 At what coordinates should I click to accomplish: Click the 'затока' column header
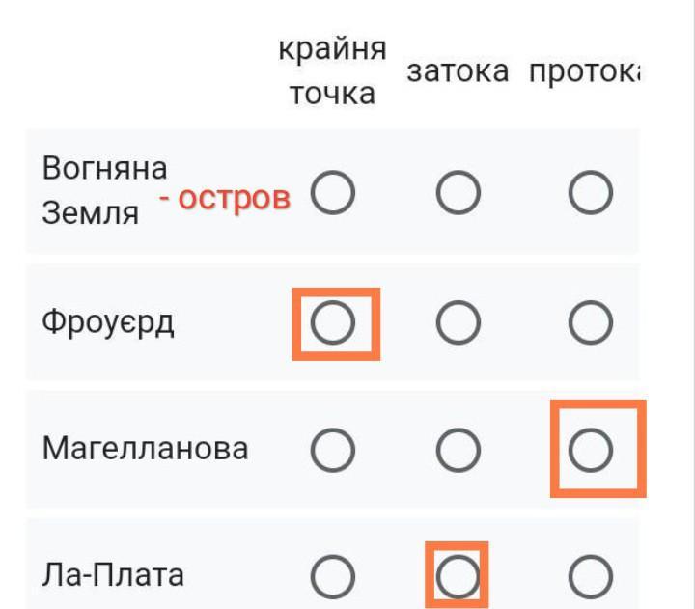tap(458, 71)
